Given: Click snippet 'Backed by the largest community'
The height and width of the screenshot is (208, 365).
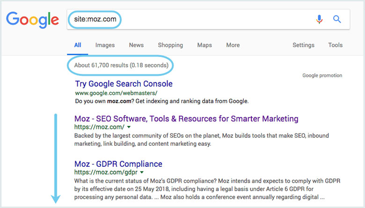Looking at the screenshot, I should coord(202,140).
